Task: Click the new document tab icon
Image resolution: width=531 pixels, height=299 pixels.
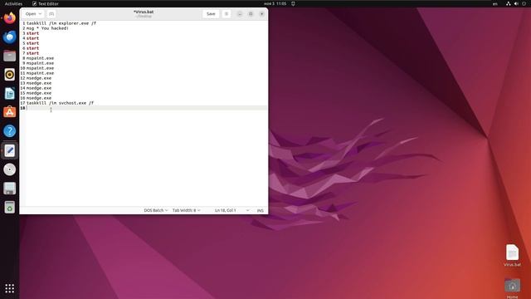Action: (x=51, y=14)
